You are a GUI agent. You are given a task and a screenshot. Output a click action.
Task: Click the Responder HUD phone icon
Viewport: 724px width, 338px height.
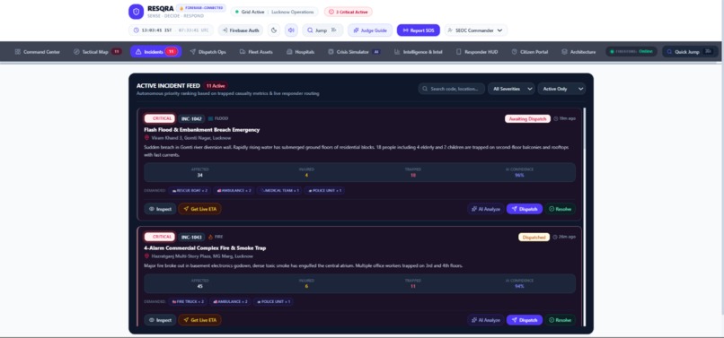coord(458,52)
